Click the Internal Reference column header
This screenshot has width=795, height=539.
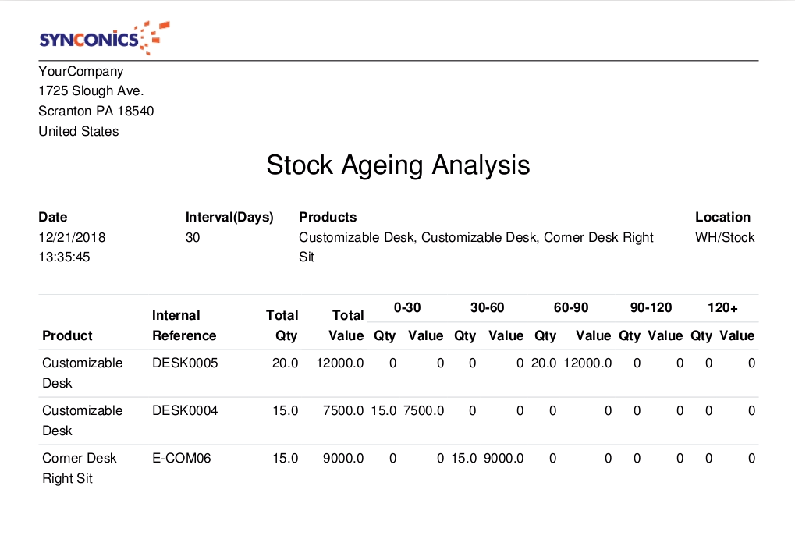click(184, 325)
